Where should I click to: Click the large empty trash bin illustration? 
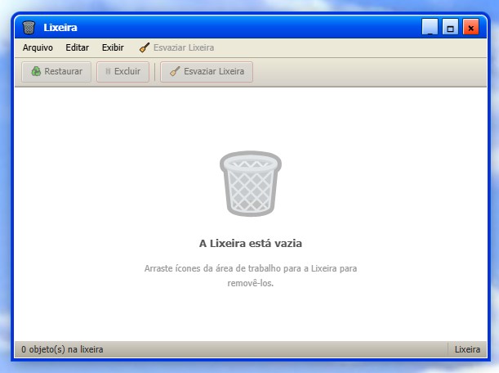250,186
